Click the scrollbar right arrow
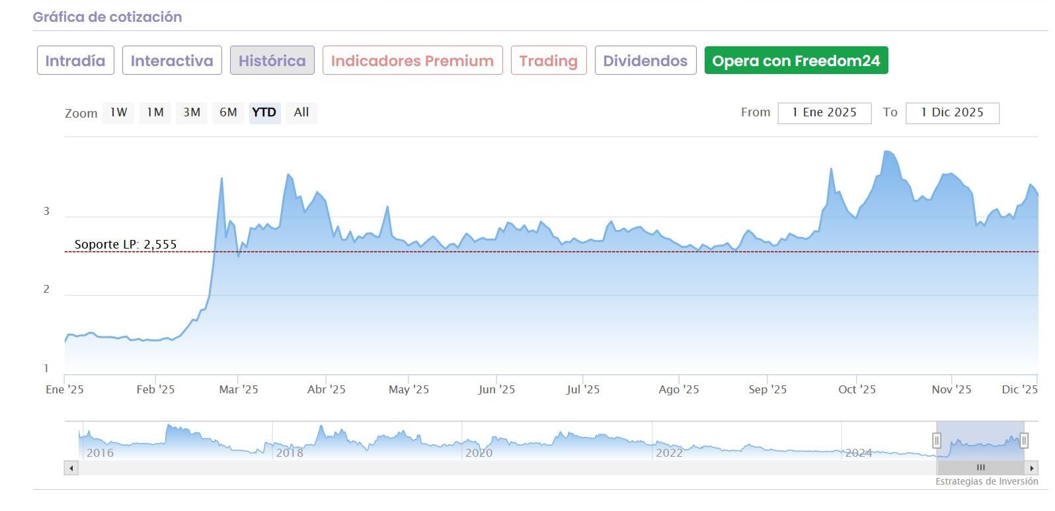The width and height of the screenshot is (1055, 511). (1032, 468)
